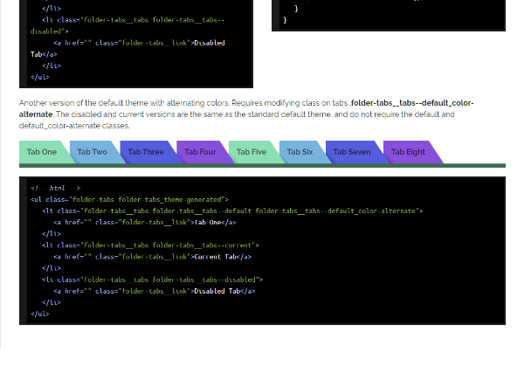
Task: Click code line containing Tab One anchor
Action: tap(145, 223)
